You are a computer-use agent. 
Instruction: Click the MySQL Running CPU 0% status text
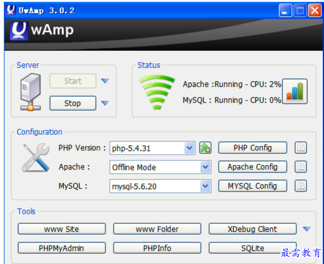point(232,100)
